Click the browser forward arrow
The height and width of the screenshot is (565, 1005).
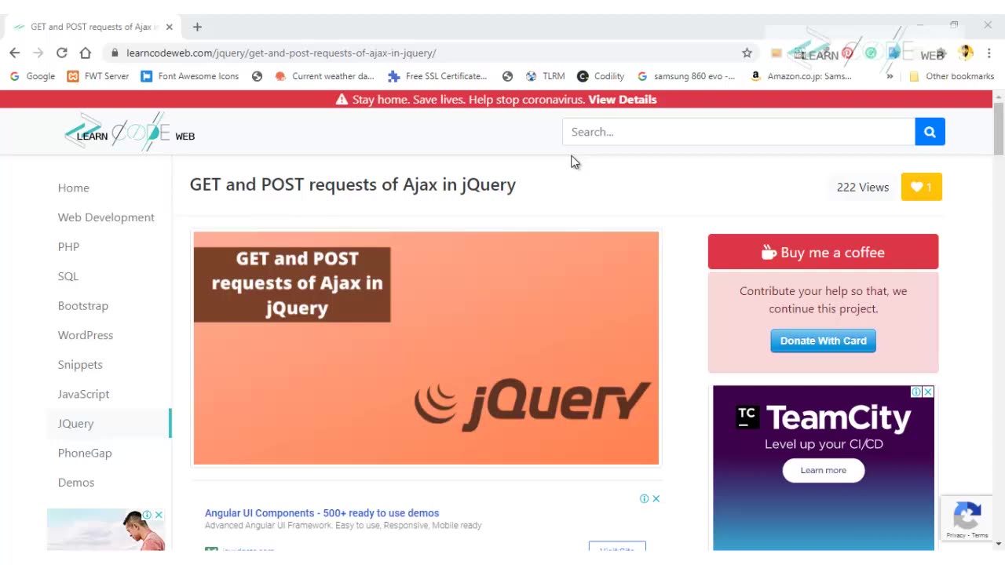tap(38, 53)
